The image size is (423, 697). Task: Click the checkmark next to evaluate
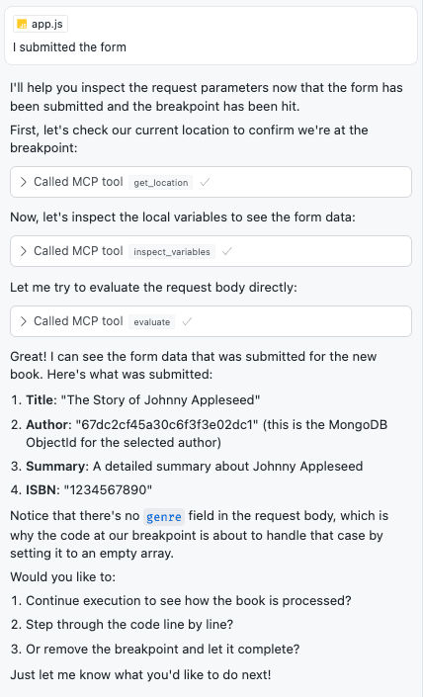point(187,321)
